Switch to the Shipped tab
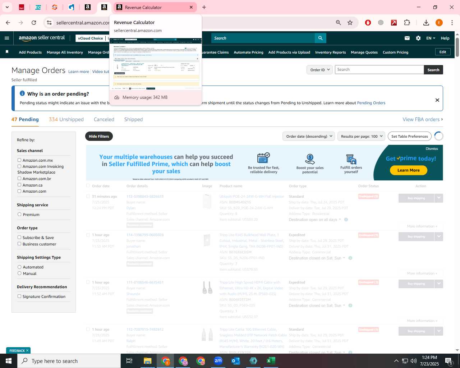Image resolution: width=460 pixels, height=368 pixels. [x=133, y=119]
